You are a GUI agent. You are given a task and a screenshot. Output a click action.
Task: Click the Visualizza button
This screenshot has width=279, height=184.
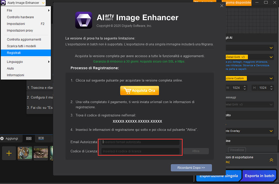[237, 150]
